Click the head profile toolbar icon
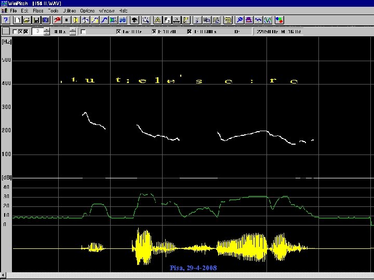The width and height of the screenshot is (374, 280). [134, 20]
